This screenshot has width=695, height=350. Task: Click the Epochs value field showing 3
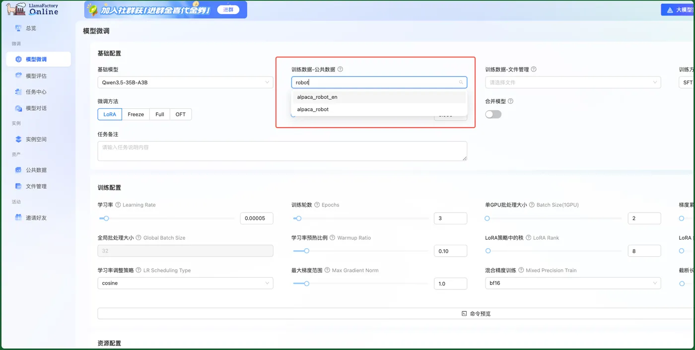pos(450,218)
